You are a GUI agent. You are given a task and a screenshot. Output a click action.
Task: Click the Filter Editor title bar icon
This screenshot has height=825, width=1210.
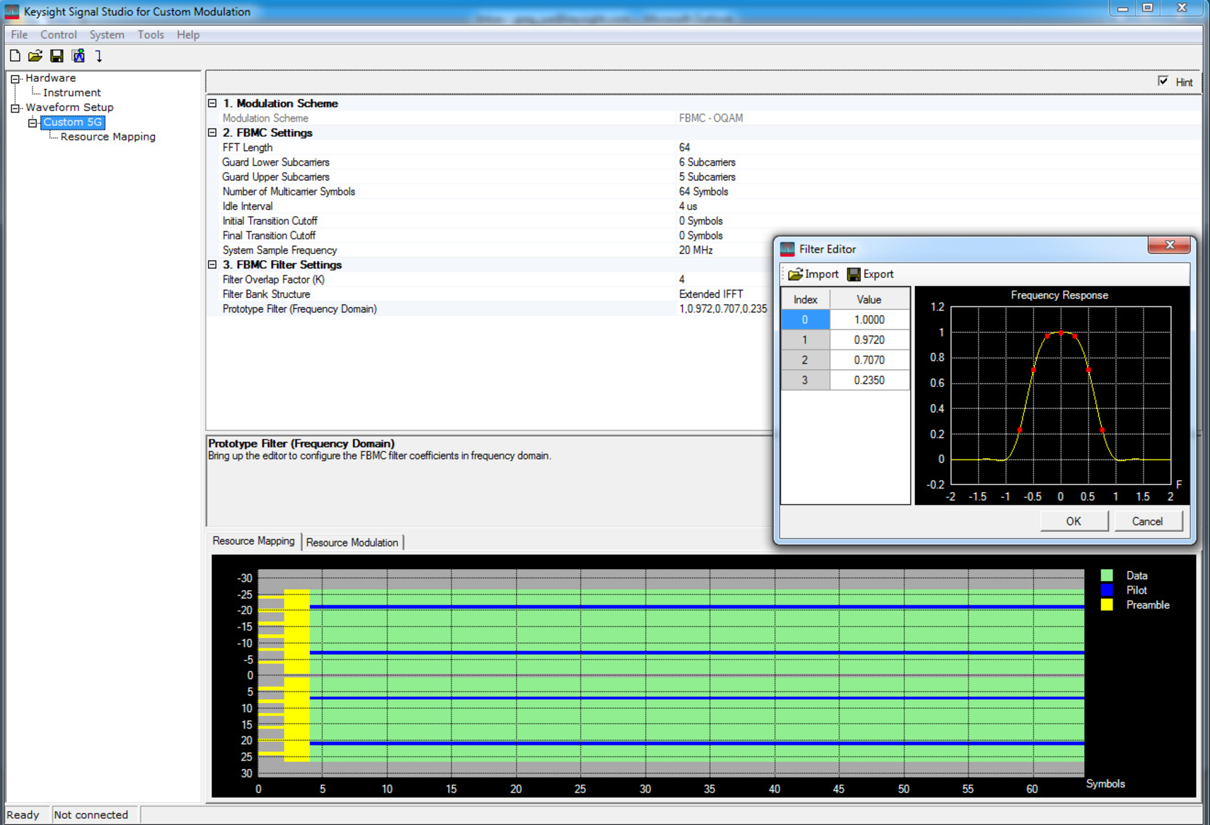tap(787, 249)
